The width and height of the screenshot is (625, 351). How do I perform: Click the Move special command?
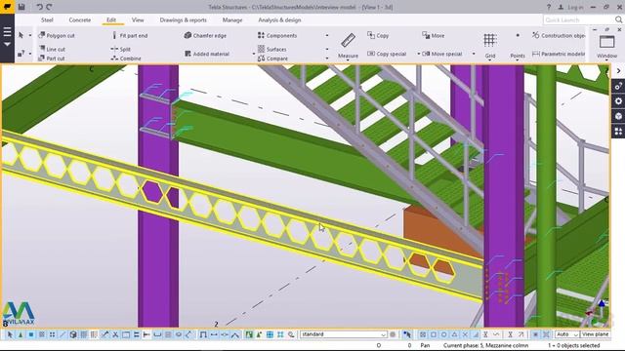[x=442, y=54]
